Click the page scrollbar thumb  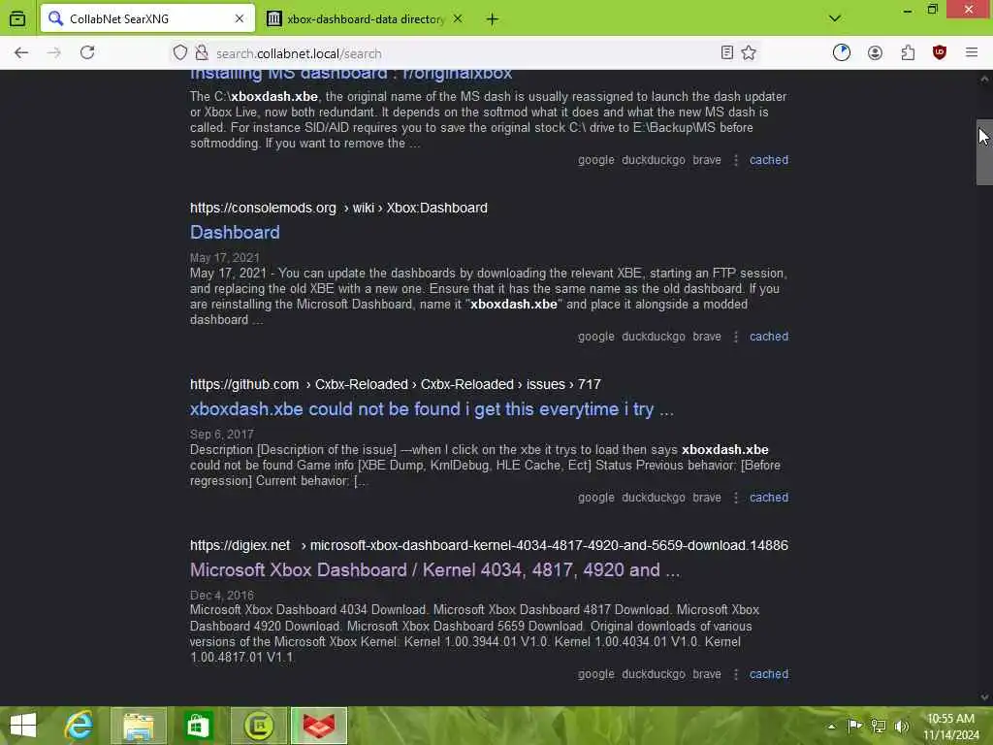[x=984, y=152]
